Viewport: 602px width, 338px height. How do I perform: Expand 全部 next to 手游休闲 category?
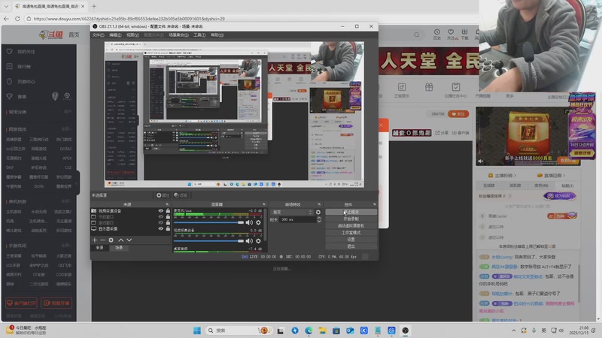click(x=65, y=246)
